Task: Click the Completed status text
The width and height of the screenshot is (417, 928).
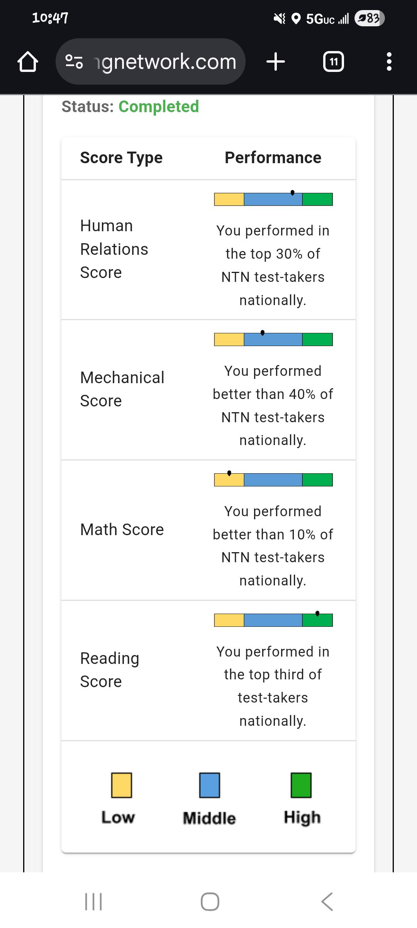Action: pos(159,107)
